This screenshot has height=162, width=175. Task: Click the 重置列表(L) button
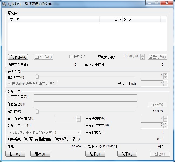(x=157, y=57)
